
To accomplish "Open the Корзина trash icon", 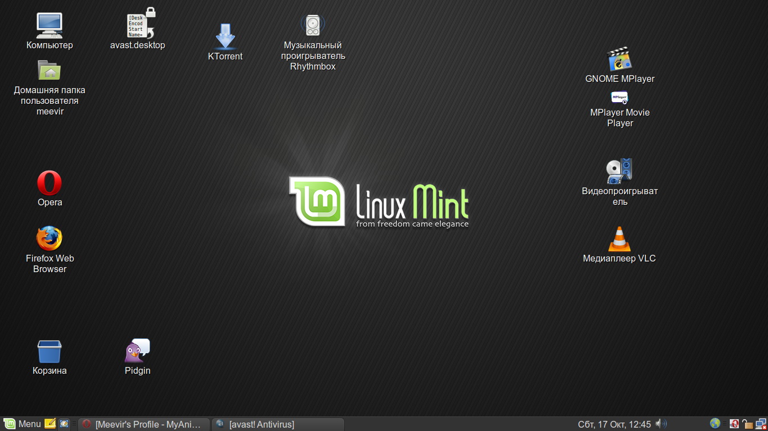I will (49, 351).
